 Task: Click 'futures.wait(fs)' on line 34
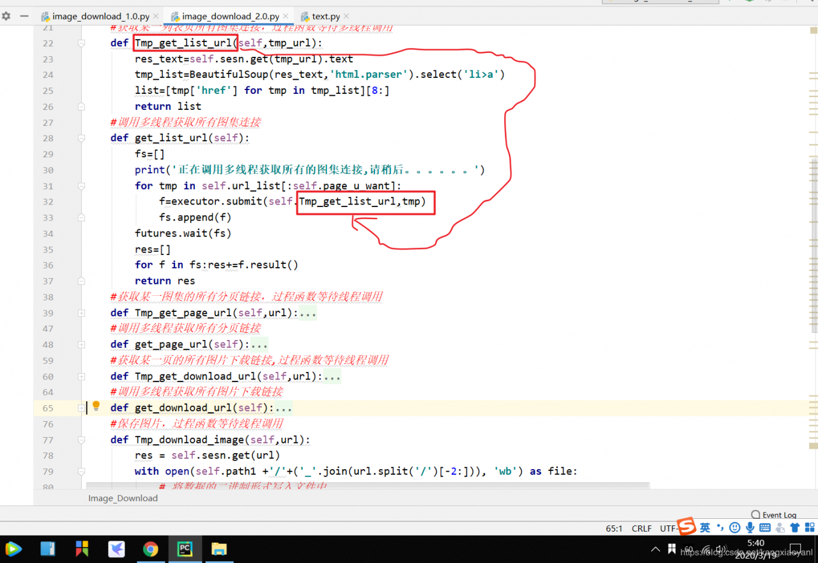click(x=183, y=233)
